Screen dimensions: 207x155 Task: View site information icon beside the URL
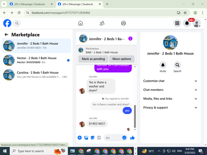click(x=28, y=13)
